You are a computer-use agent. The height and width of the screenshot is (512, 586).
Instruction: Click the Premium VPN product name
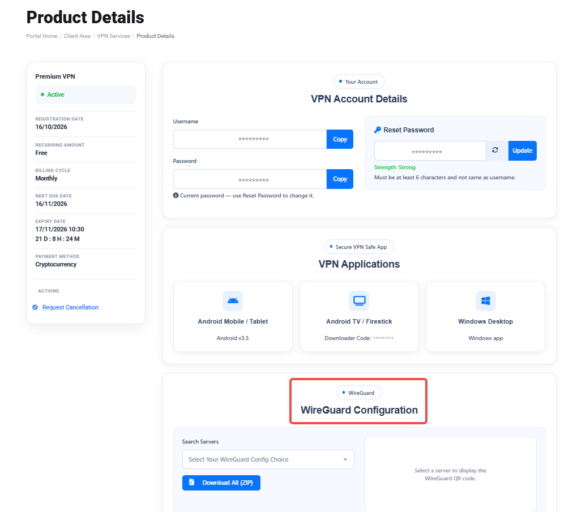tap(55, 76)
